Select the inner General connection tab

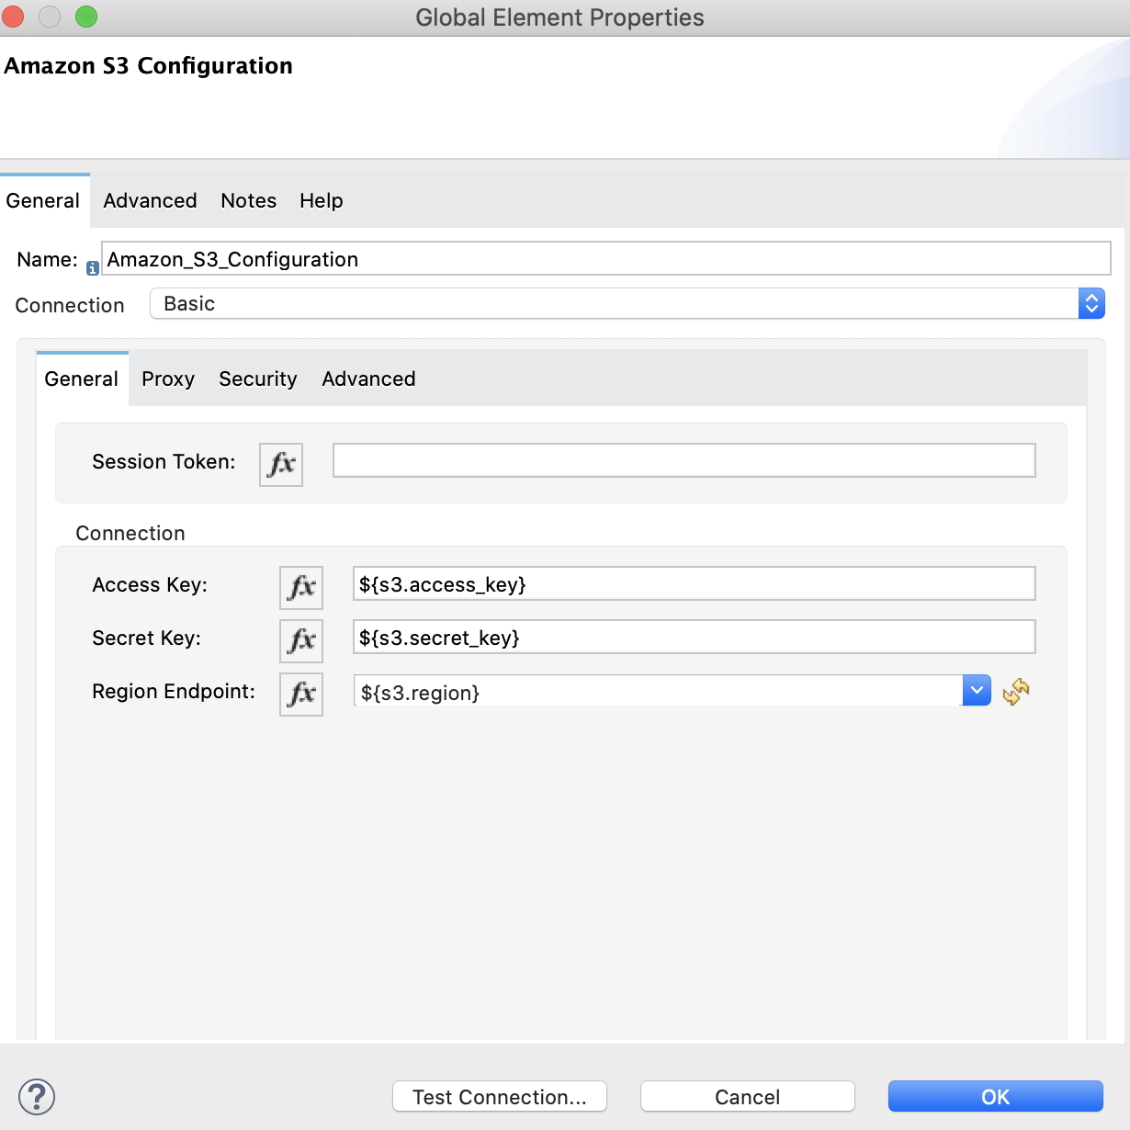pyautogui.click(x=82, y=379)
